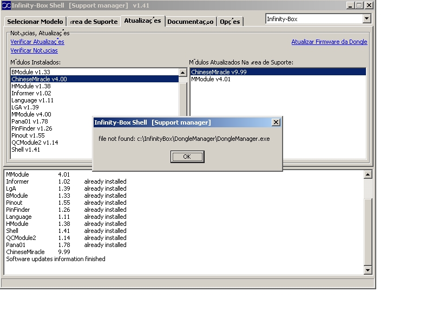Viewport: 433px width, 325px height.
Task: Click the Verificar Atualizações link
Action: tap(37, 42)
